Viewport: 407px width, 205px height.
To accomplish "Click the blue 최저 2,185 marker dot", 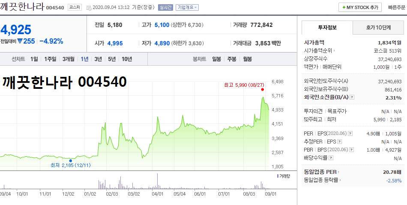I will click(71, 161).
